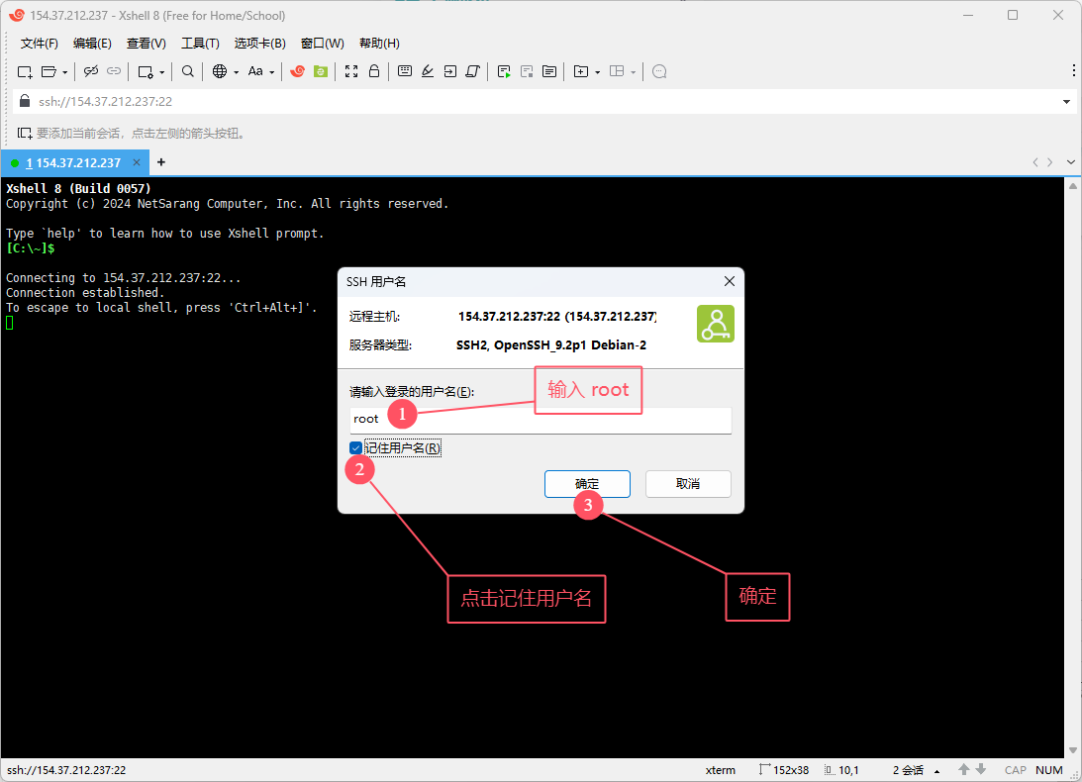This screenshot has width=1082, height=782.
Task: Expand the tab layout dropdown arrow
Action: 633,72
